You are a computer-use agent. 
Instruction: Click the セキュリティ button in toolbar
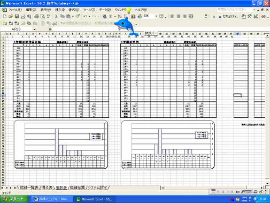[228, 17]
